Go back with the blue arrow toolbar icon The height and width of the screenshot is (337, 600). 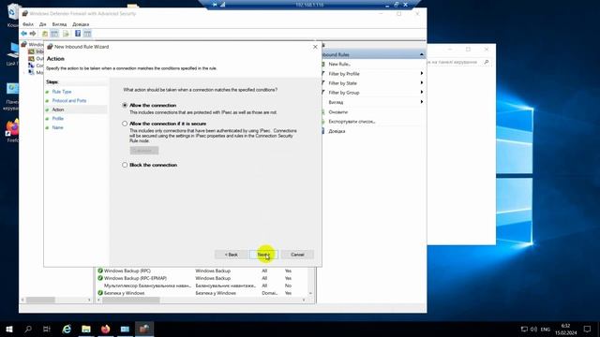click(24, 34)
